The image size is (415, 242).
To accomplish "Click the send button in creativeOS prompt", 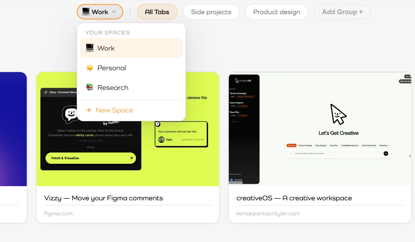I will coord(386,154).
